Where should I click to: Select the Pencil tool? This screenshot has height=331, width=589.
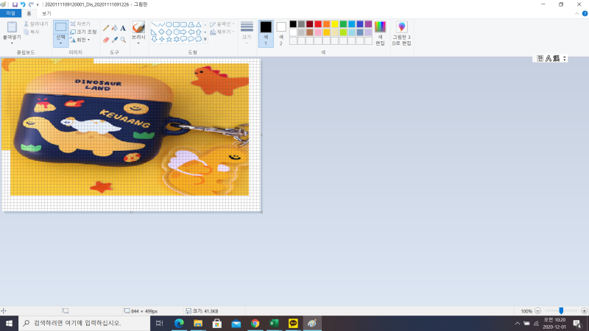tap(106, 28)
